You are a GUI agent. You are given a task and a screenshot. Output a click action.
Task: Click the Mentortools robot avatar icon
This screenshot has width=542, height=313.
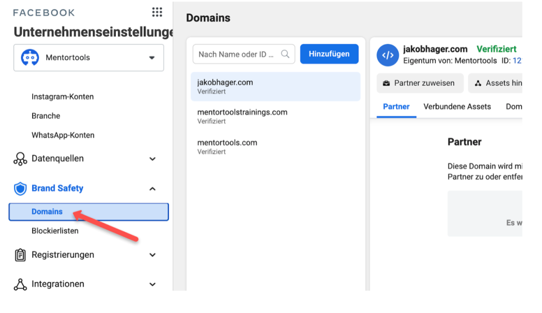(29, 57)
